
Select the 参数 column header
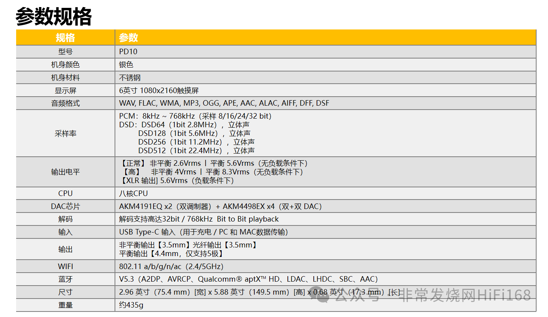129,38
